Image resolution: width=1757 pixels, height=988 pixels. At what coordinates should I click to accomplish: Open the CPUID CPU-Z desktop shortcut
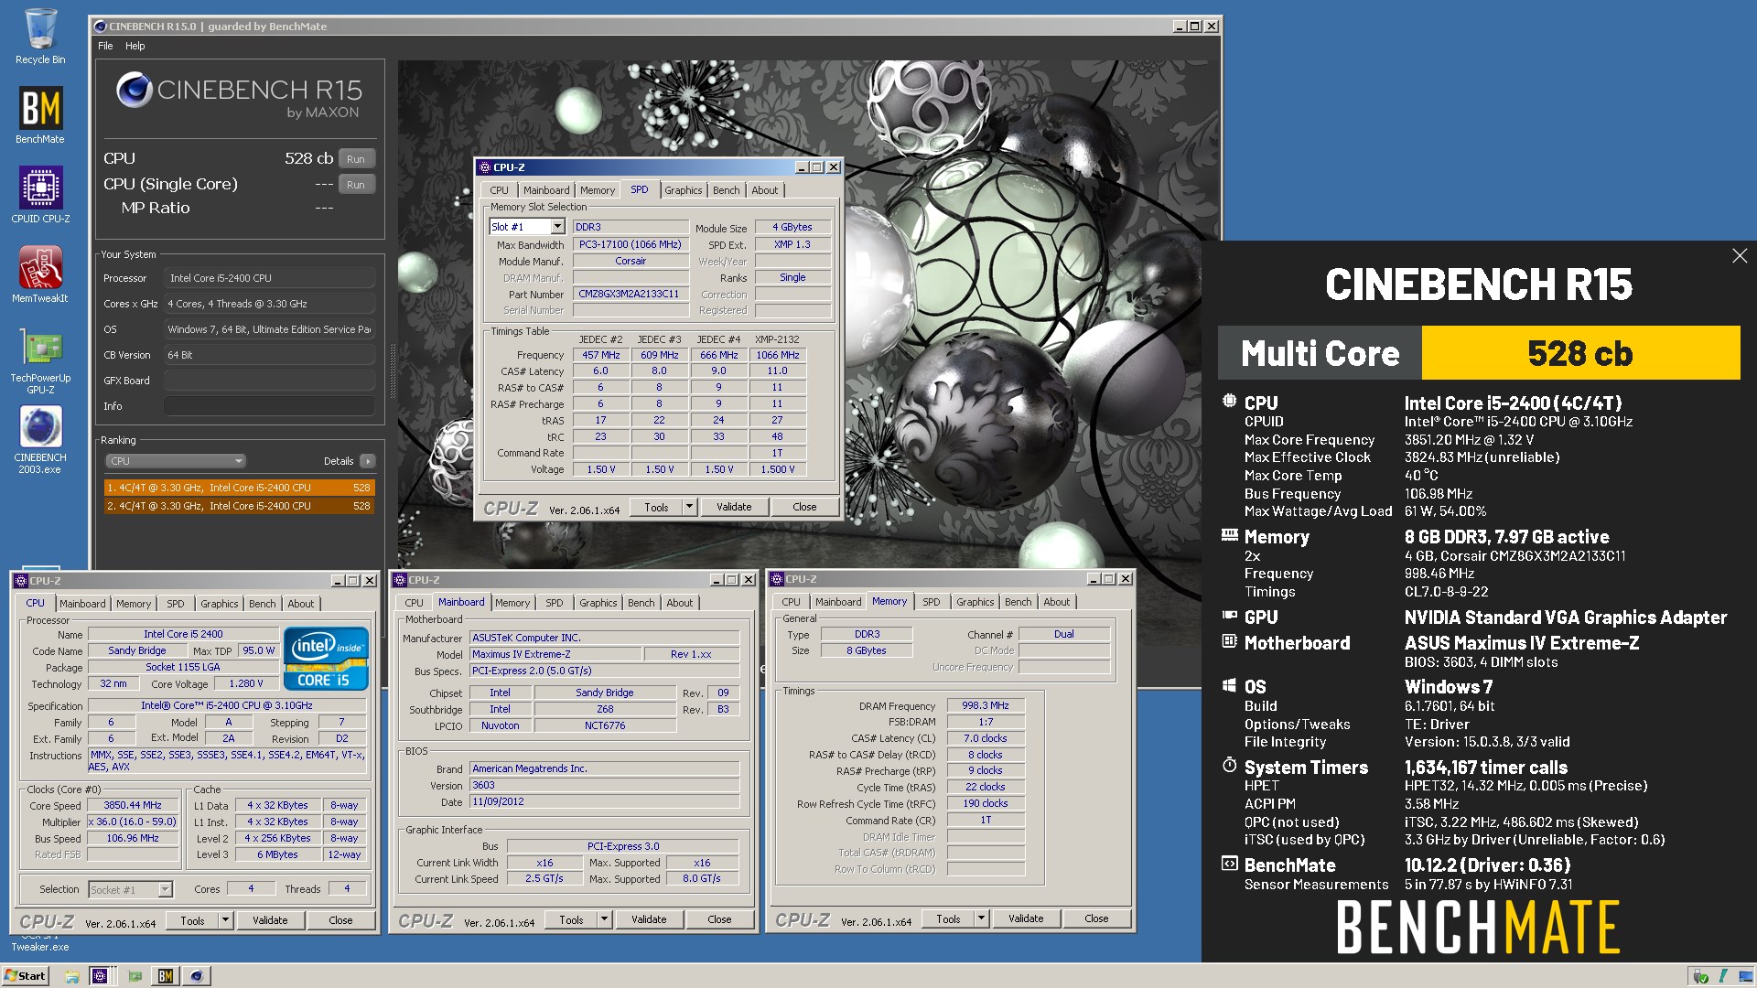coord(40,195)
